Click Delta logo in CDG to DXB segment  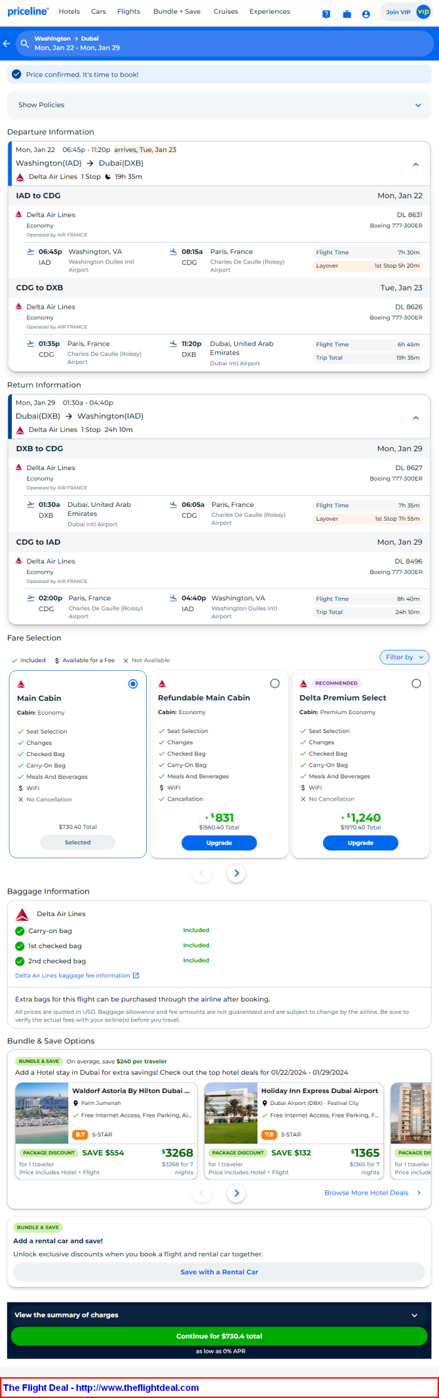coord(19,306)
